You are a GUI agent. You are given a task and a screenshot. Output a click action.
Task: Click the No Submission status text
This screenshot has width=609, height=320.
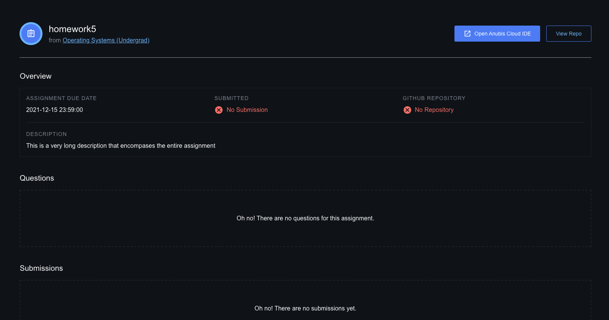[247, 110]
